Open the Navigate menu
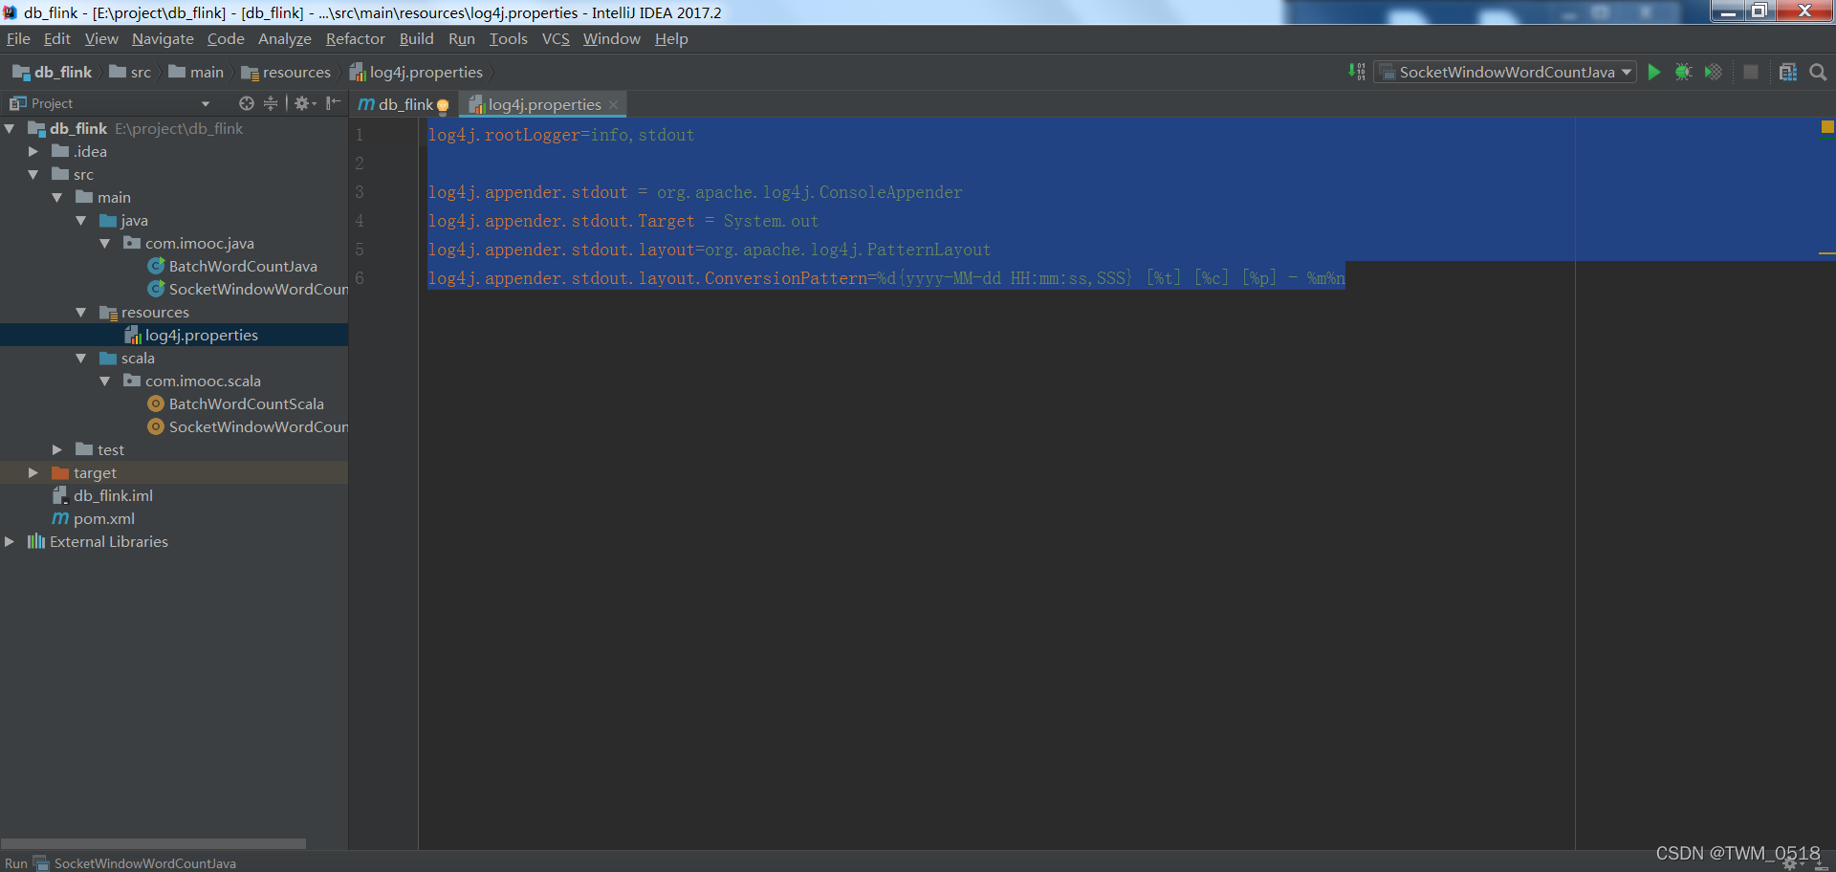The width and height of the screenshot is (1836, 872). 163,39
